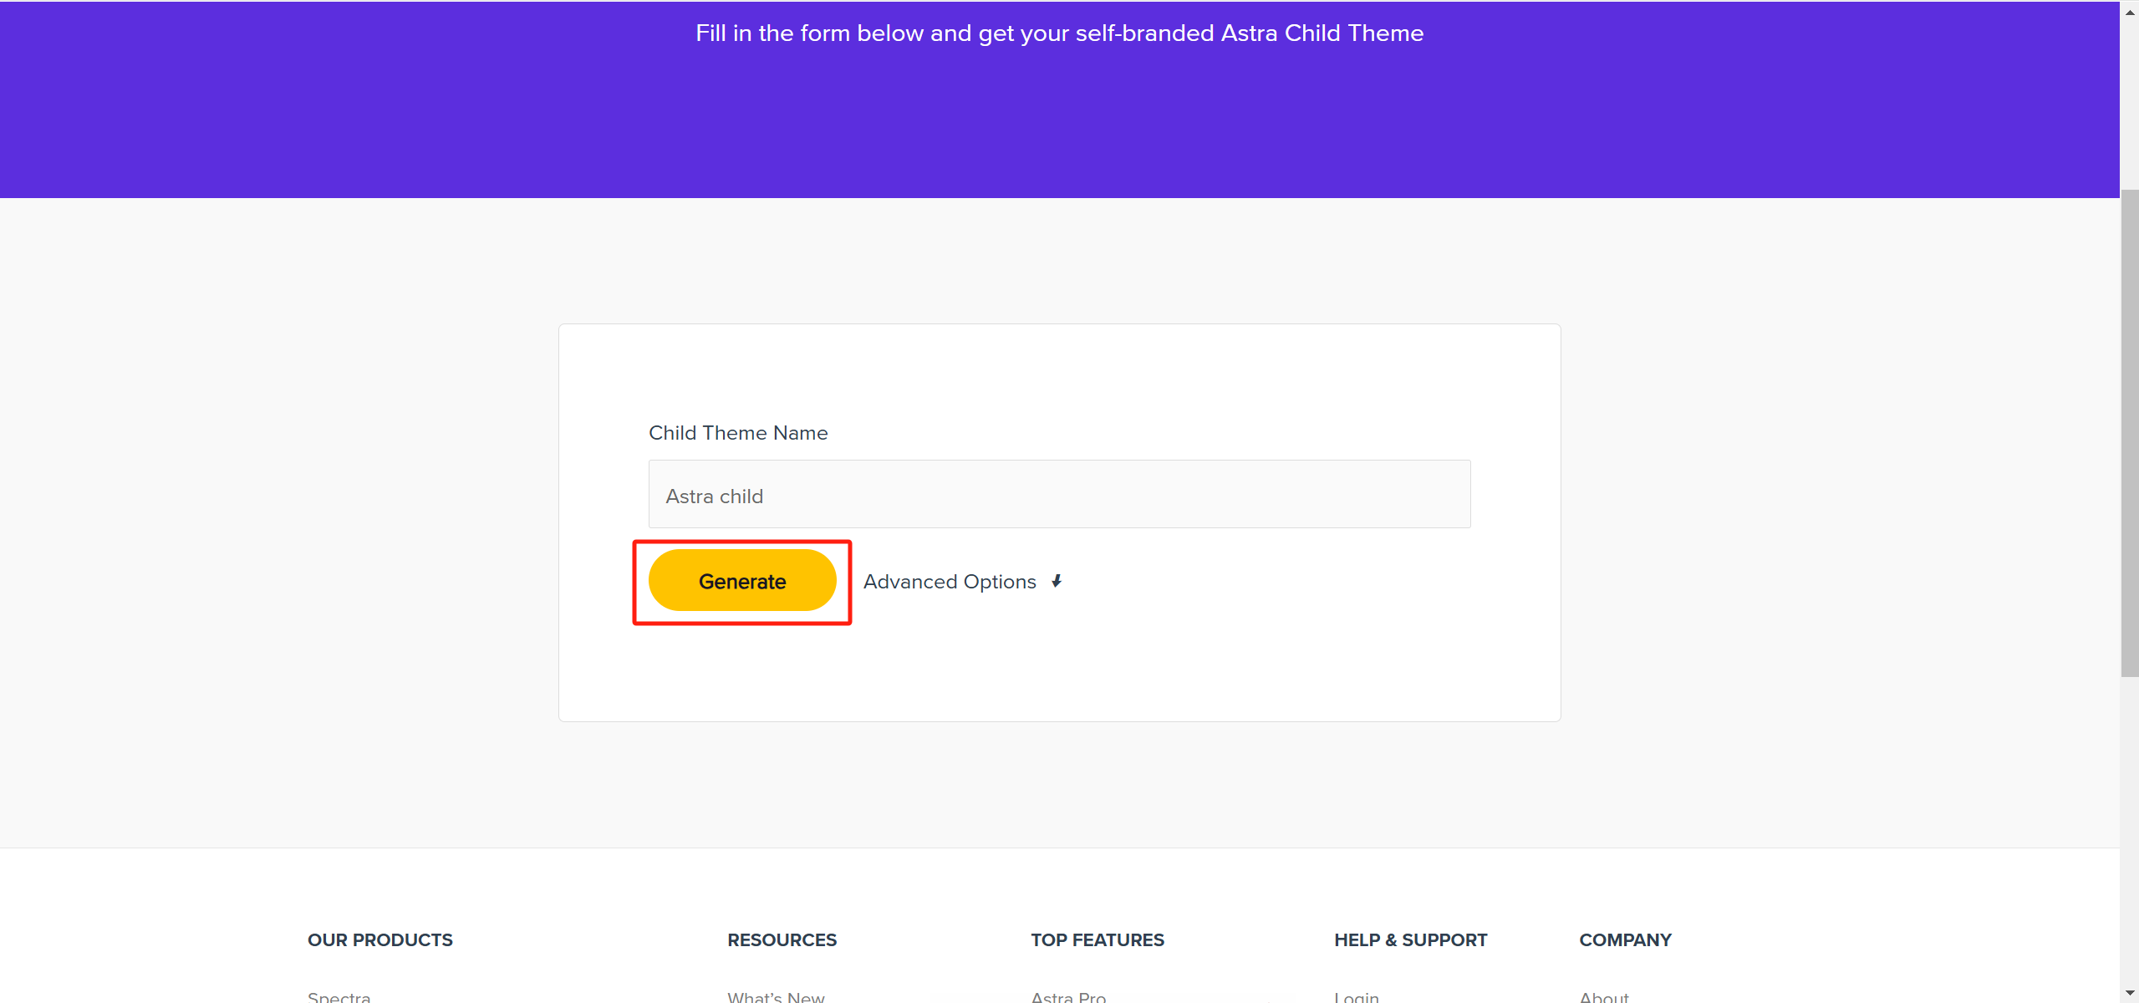This screenshot has height=1003, width=2139.
Task: Click the COMPANY footer heading
Action: 1624,939
